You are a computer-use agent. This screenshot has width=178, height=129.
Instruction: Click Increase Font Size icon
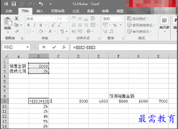coord(53,25)
